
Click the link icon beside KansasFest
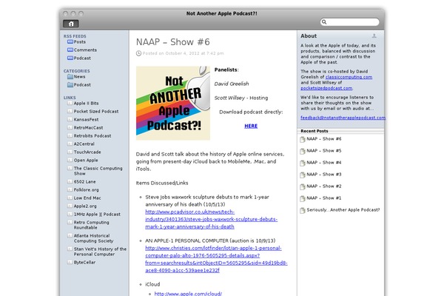[x=70, y=119]
